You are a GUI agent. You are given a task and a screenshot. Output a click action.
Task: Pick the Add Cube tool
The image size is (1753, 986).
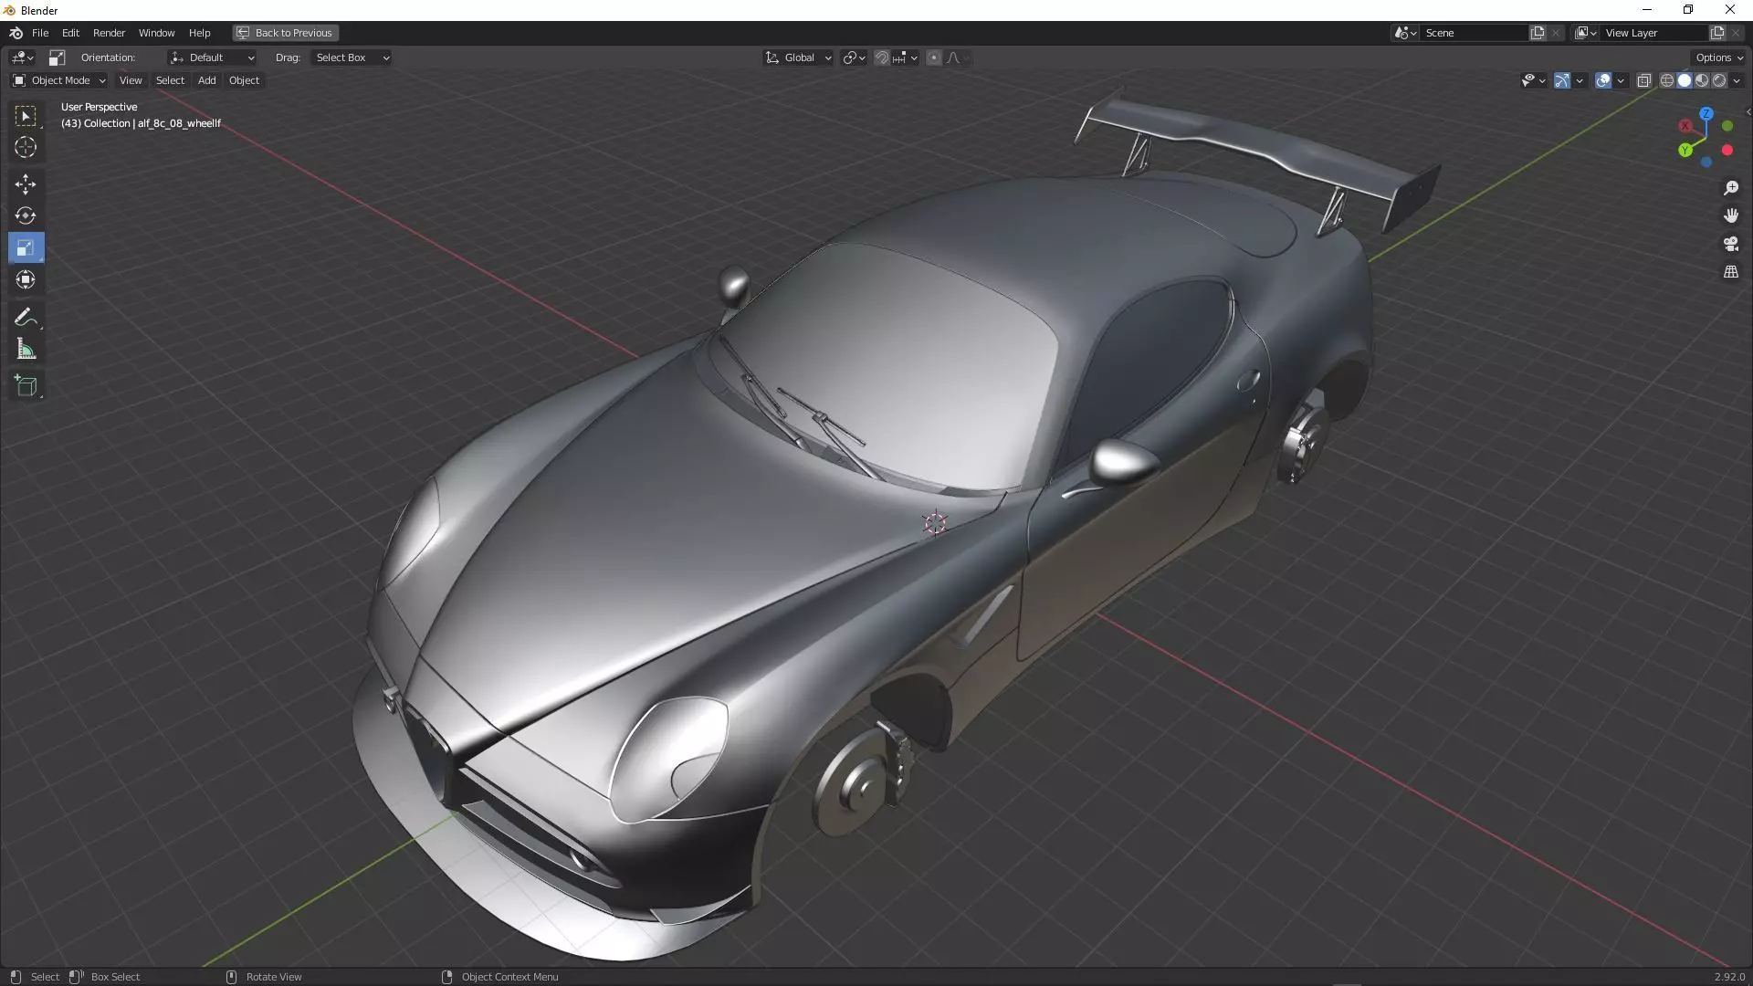pyautogui.click(x=26, y=386)
